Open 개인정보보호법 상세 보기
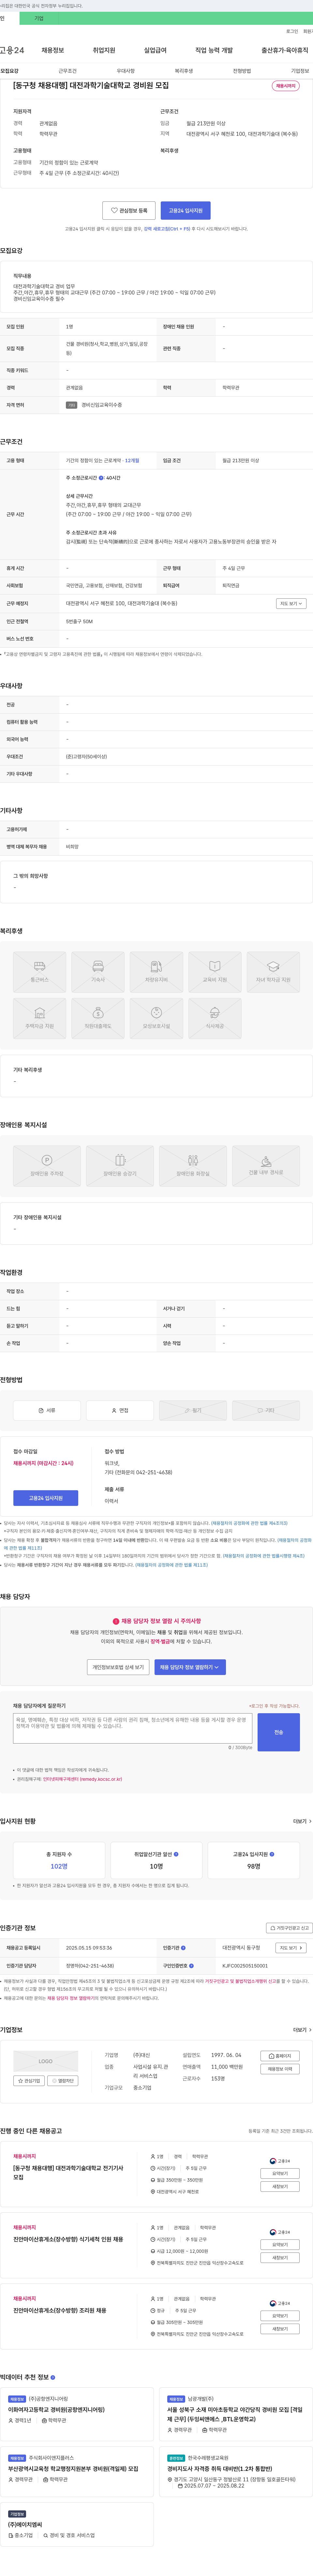 118,1667
